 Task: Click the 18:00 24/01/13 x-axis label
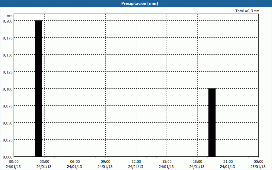point(197,164)
